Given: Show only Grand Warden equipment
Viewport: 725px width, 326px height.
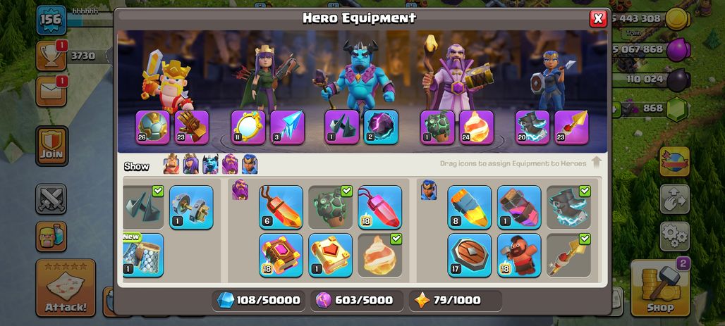Looking at the screenshot, I should coord(230,164).
